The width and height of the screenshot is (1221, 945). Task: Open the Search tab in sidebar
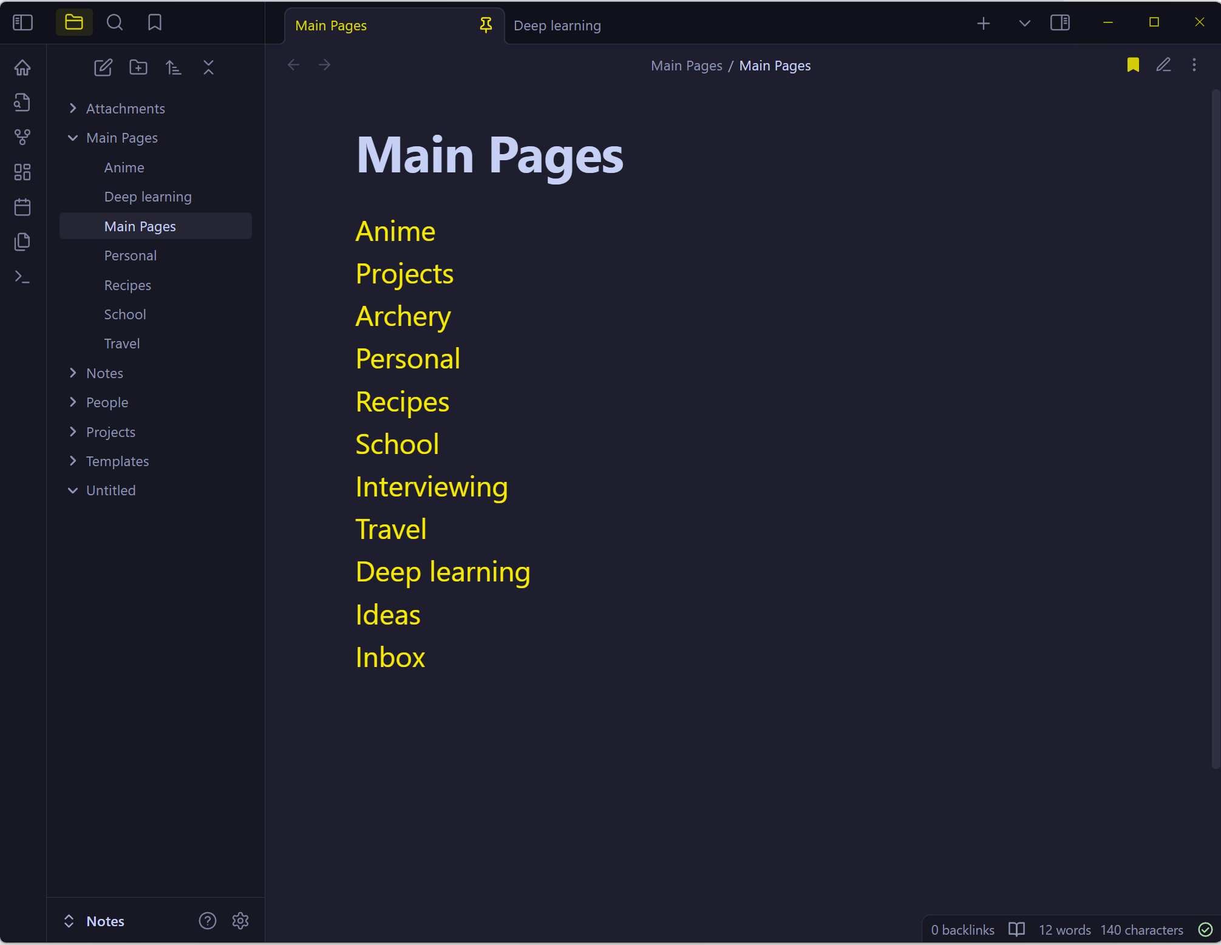(x=115, y=22)
